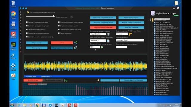The height and width of the screenshot is (107, 191).
Task: Click the green network card icon near Сетевые
Action: [66, 80]
